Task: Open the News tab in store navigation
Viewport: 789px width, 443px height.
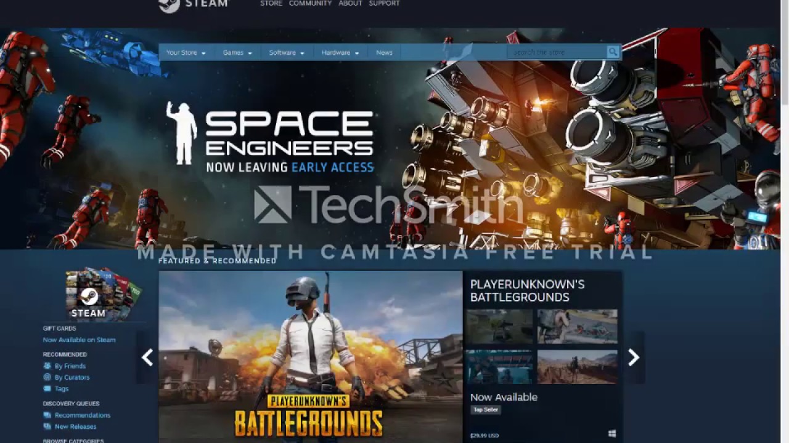Action: (384, 53)
